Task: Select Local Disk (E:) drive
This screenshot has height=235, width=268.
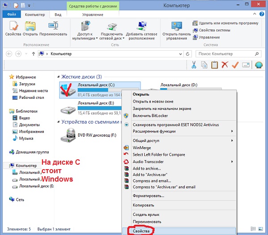Action: point(91,108)
